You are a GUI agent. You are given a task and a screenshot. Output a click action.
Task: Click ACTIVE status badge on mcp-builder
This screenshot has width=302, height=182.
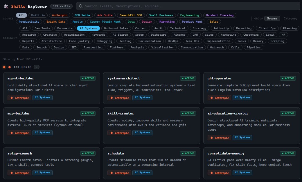coord(88,113)
